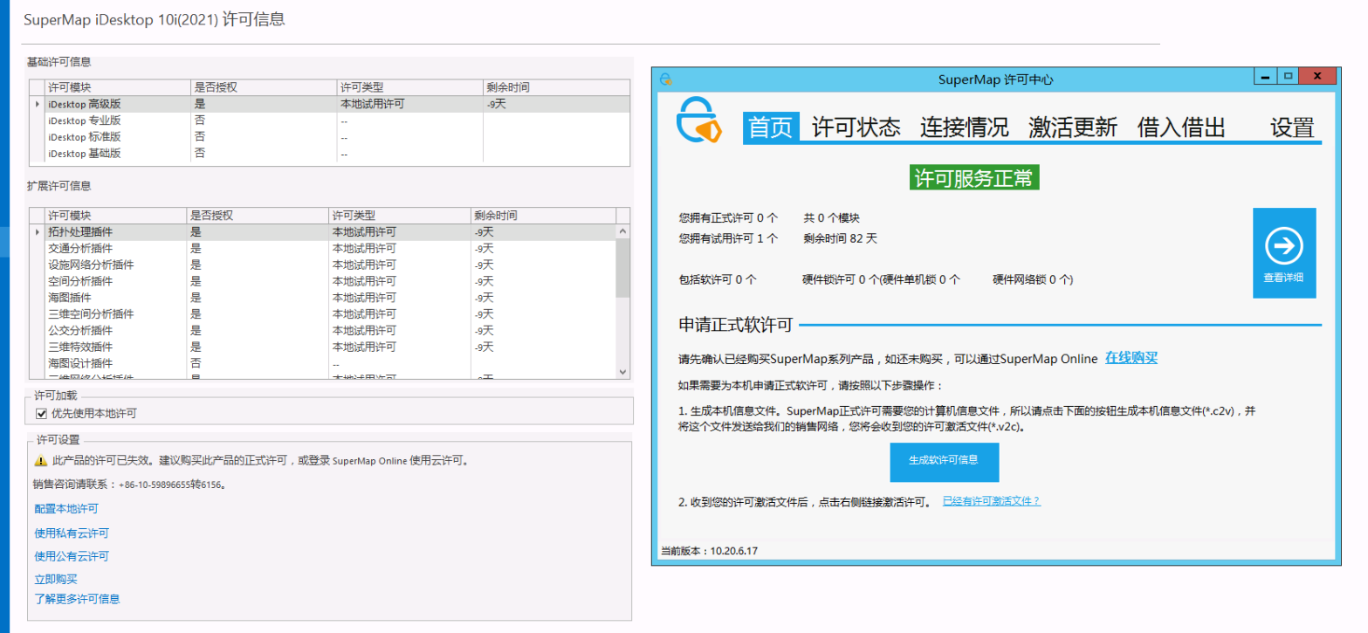Select 三维空间分析插件 row

323,313
